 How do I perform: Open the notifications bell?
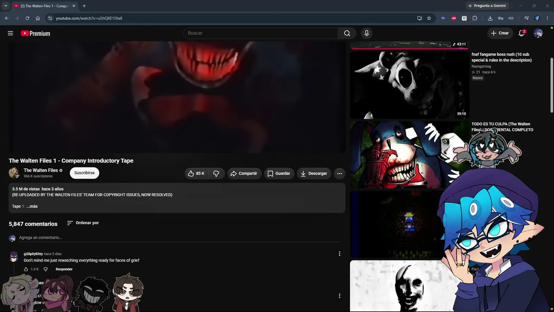point(522,33)
